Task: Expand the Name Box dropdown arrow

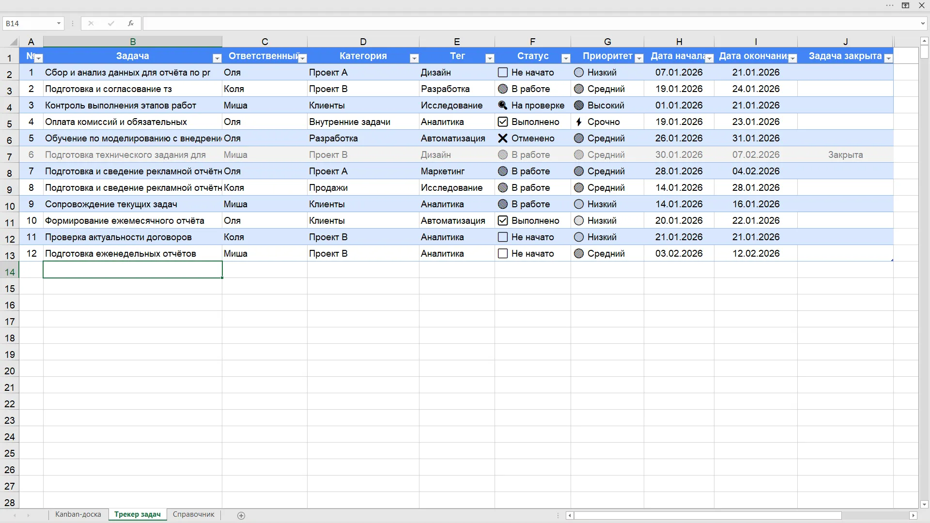Action: (x=59, y=23)
